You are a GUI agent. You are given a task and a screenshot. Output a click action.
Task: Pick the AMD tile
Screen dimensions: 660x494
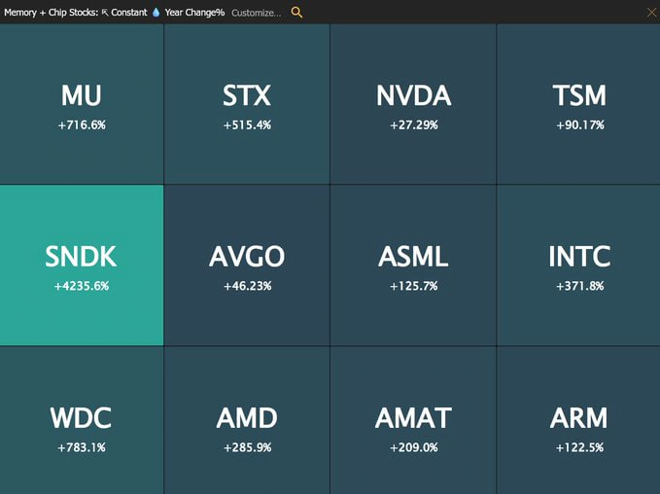247,420
